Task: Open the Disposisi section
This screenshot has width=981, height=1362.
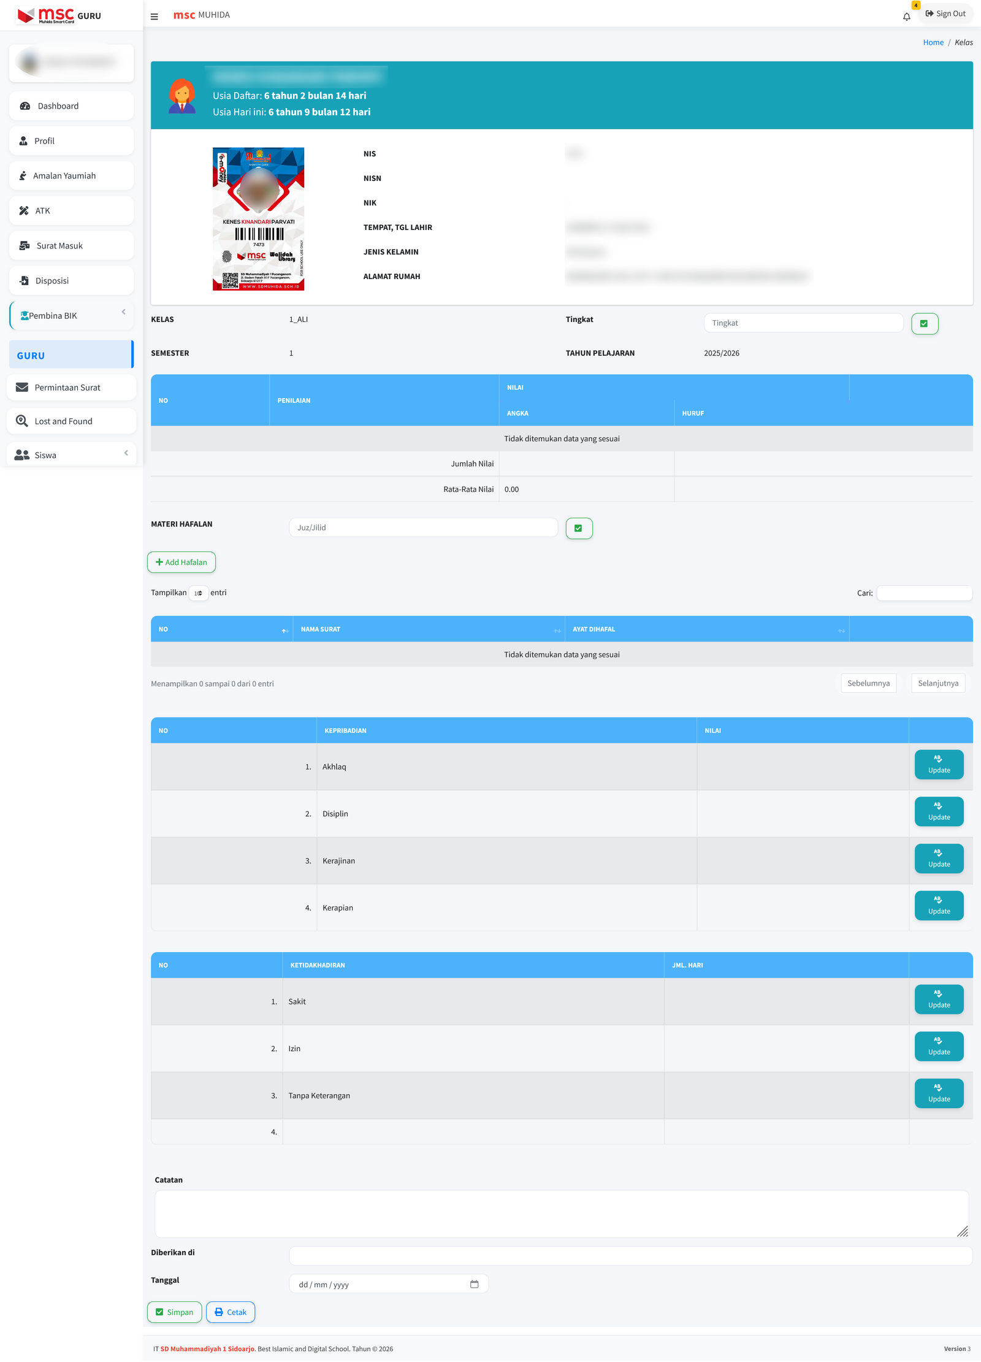Action: tap(52, 280)
